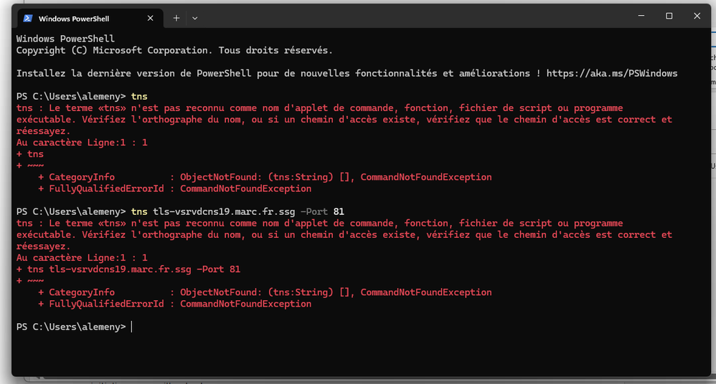Viewport: 716px width, 384px height.
Task: Click the "-Port" parameter in the command
Action: click(314, 211)
